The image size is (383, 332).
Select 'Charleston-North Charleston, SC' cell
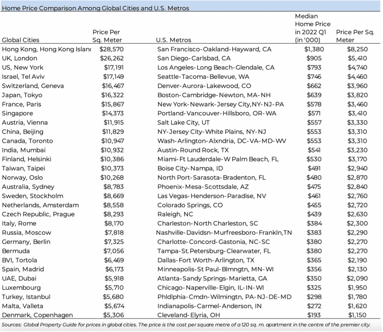tap(208, 223)
